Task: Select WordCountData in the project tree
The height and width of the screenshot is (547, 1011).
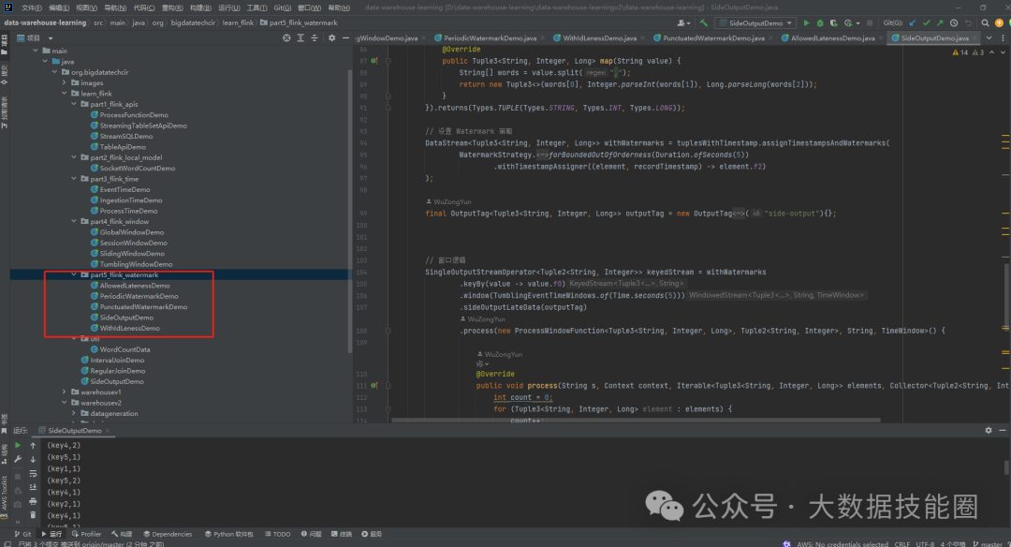Action: (x=125, y=349)
